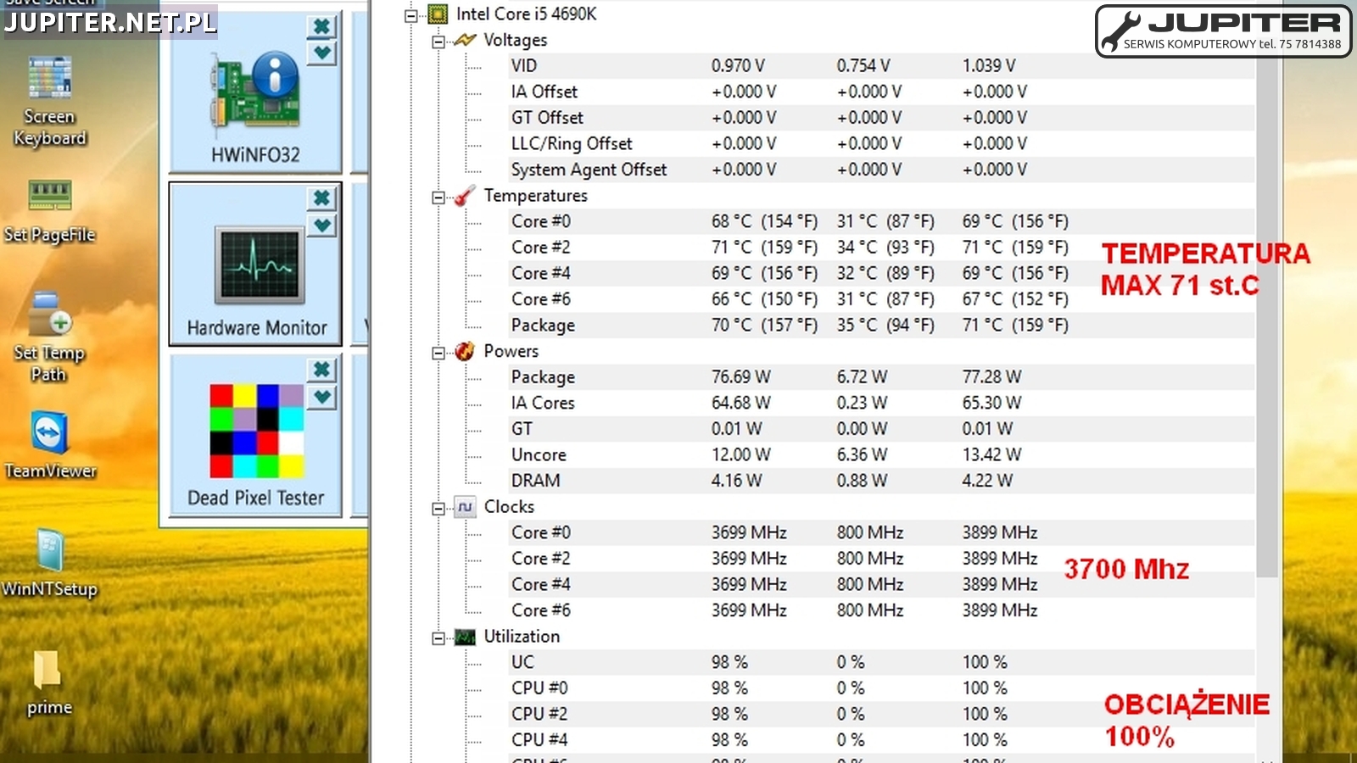Launch TeamViewer from the desktop

(49, 444)
